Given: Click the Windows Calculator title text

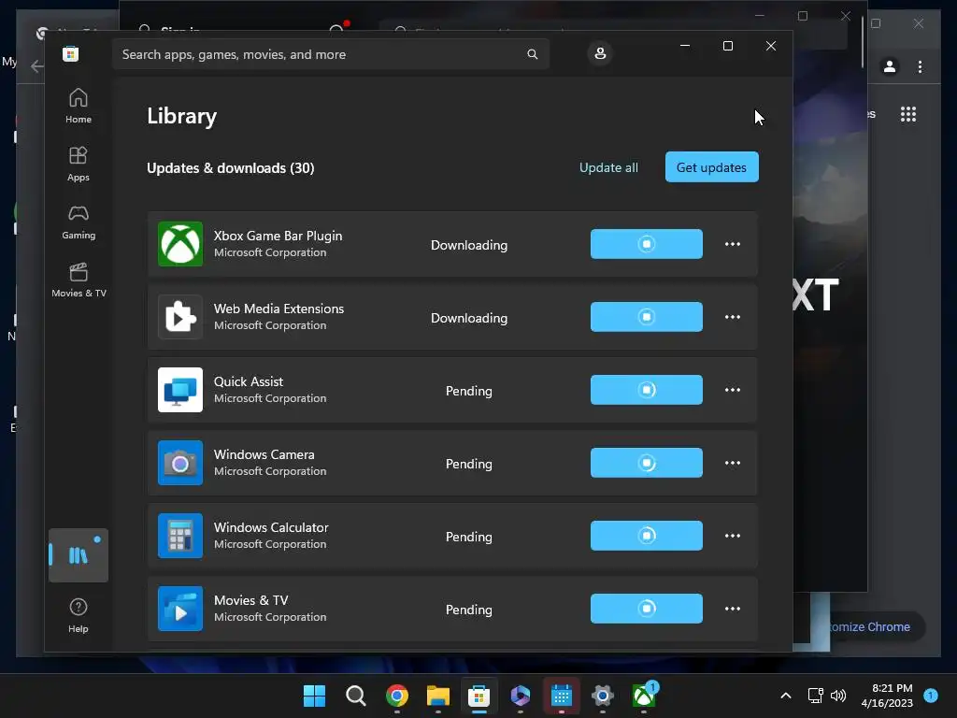Looking at the screenshot, I should 271,527.
